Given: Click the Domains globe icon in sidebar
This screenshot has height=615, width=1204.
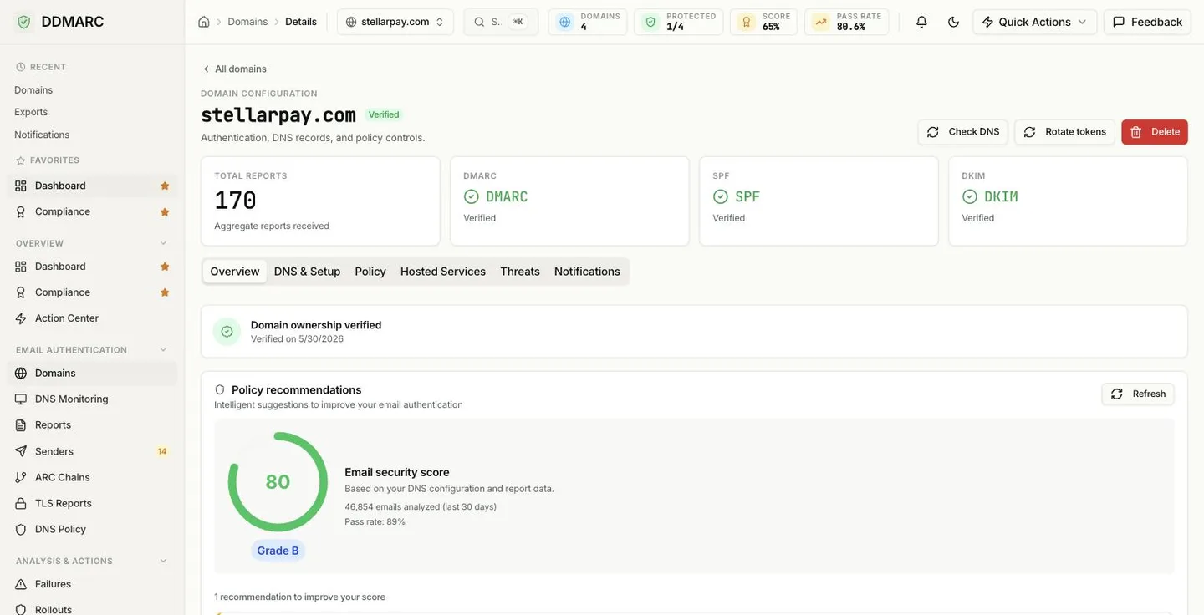Looking at the screenshot, I should [21, 374].
